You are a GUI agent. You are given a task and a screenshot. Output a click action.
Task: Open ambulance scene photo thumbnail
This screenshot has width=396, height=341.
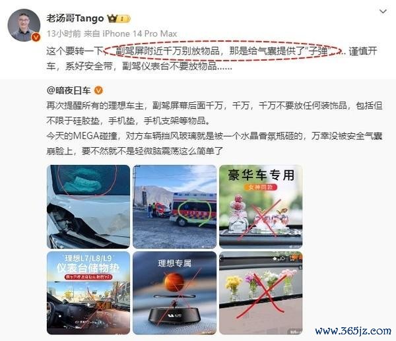pos(174,206)
